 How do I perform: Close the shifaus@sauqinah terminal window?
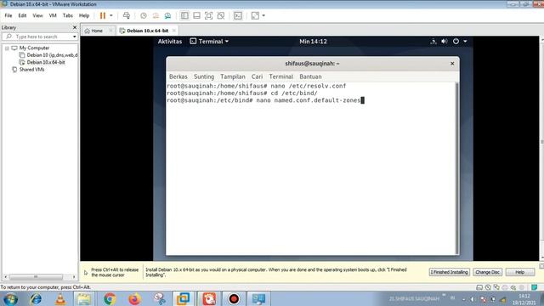(452, 64)
